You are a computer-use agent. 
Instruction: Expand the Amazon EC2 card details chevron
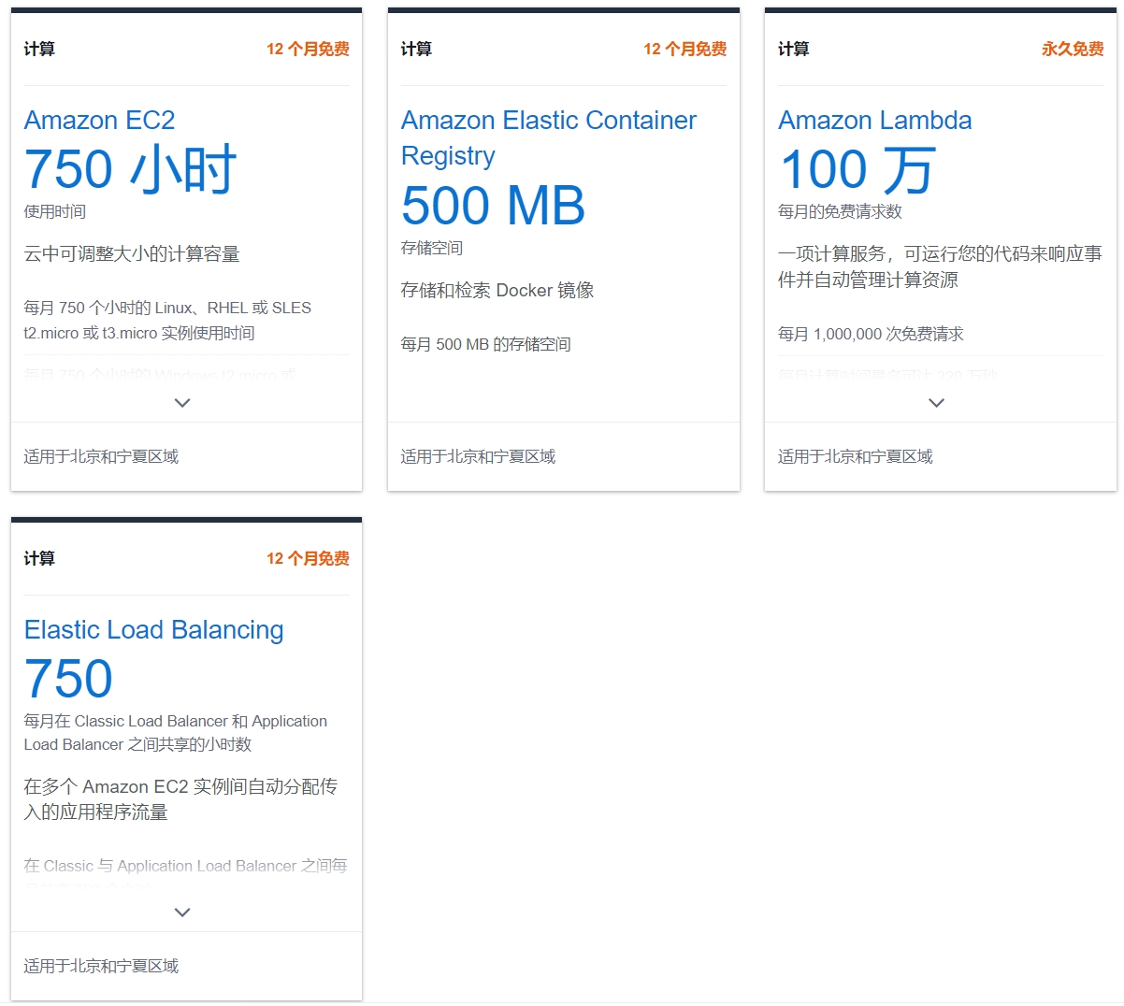pyautogui.click(x=182, y=403)
